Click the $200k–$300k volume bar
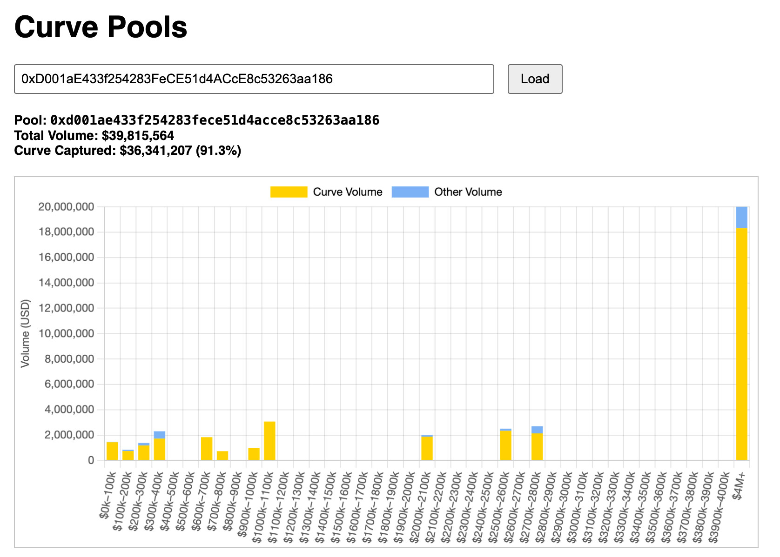 pos(144,451)
